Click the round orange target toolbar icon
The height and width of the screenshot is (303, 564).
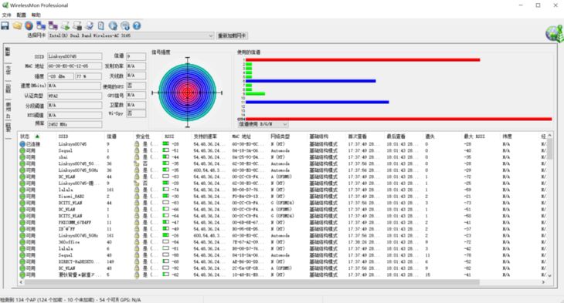tap(29, 26)
